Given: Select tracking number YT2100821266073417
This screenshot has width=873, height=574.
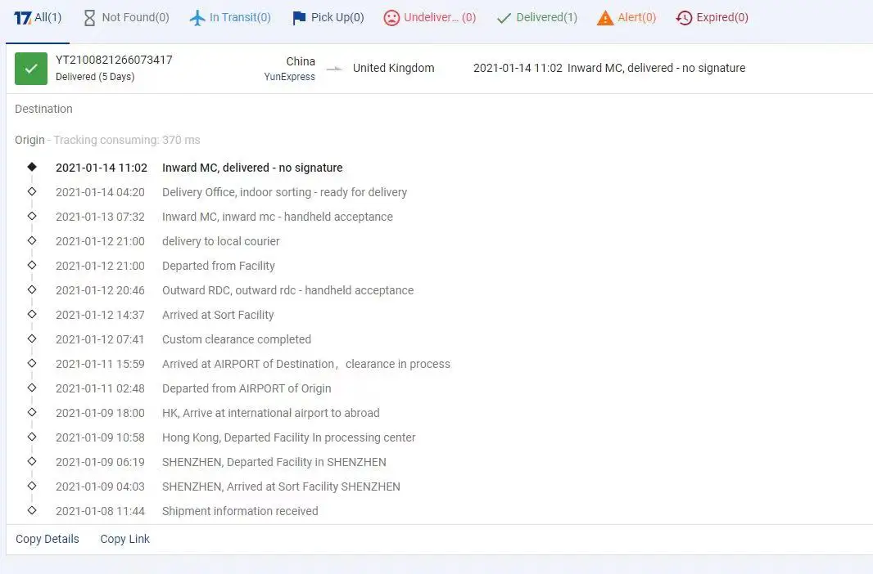Looking at the screenshot, I should (114, 60).
